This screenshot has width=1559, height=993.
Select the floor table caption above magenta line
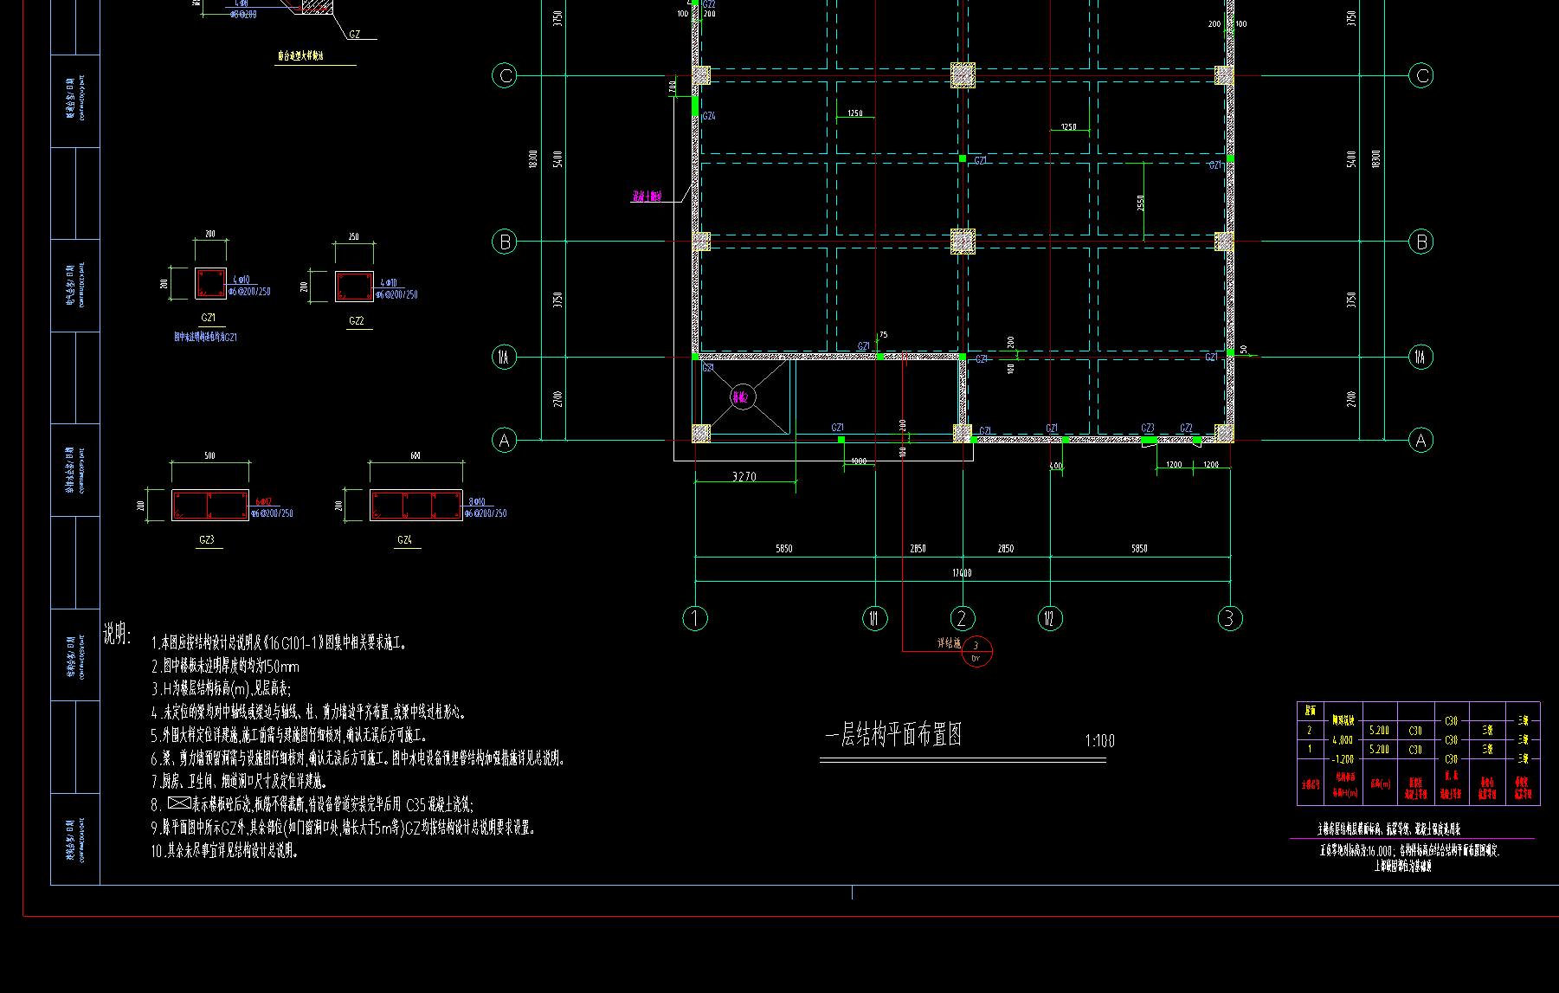(x=1388, y=829)
